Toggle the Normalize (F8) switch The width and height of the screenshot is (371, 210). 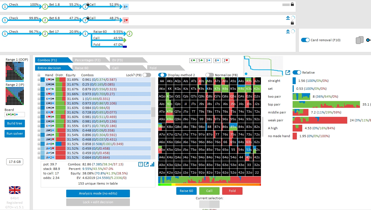point(209,75)
